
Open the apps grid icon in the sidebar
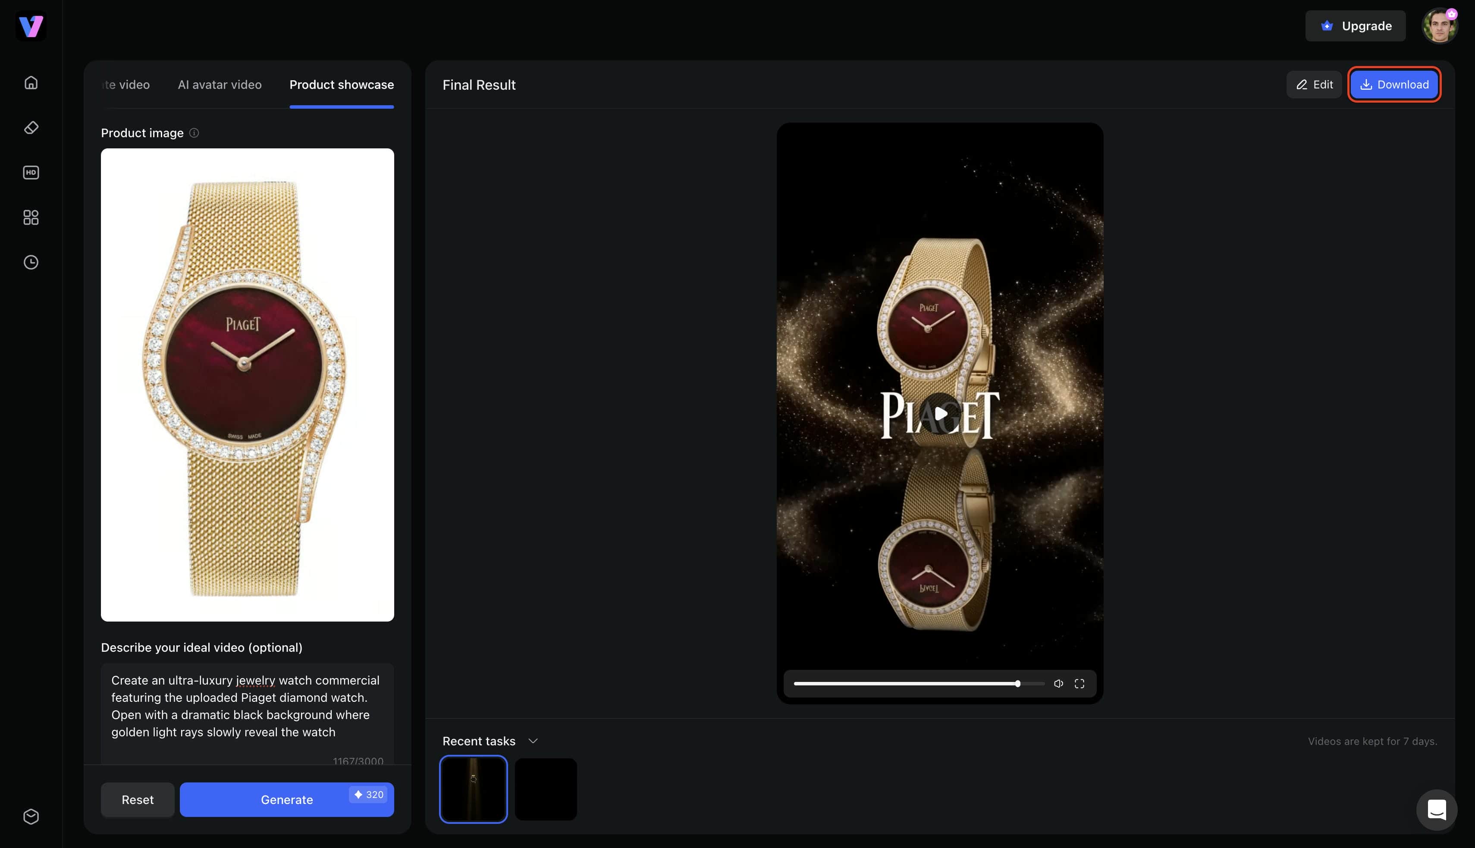tap(31, 217)
